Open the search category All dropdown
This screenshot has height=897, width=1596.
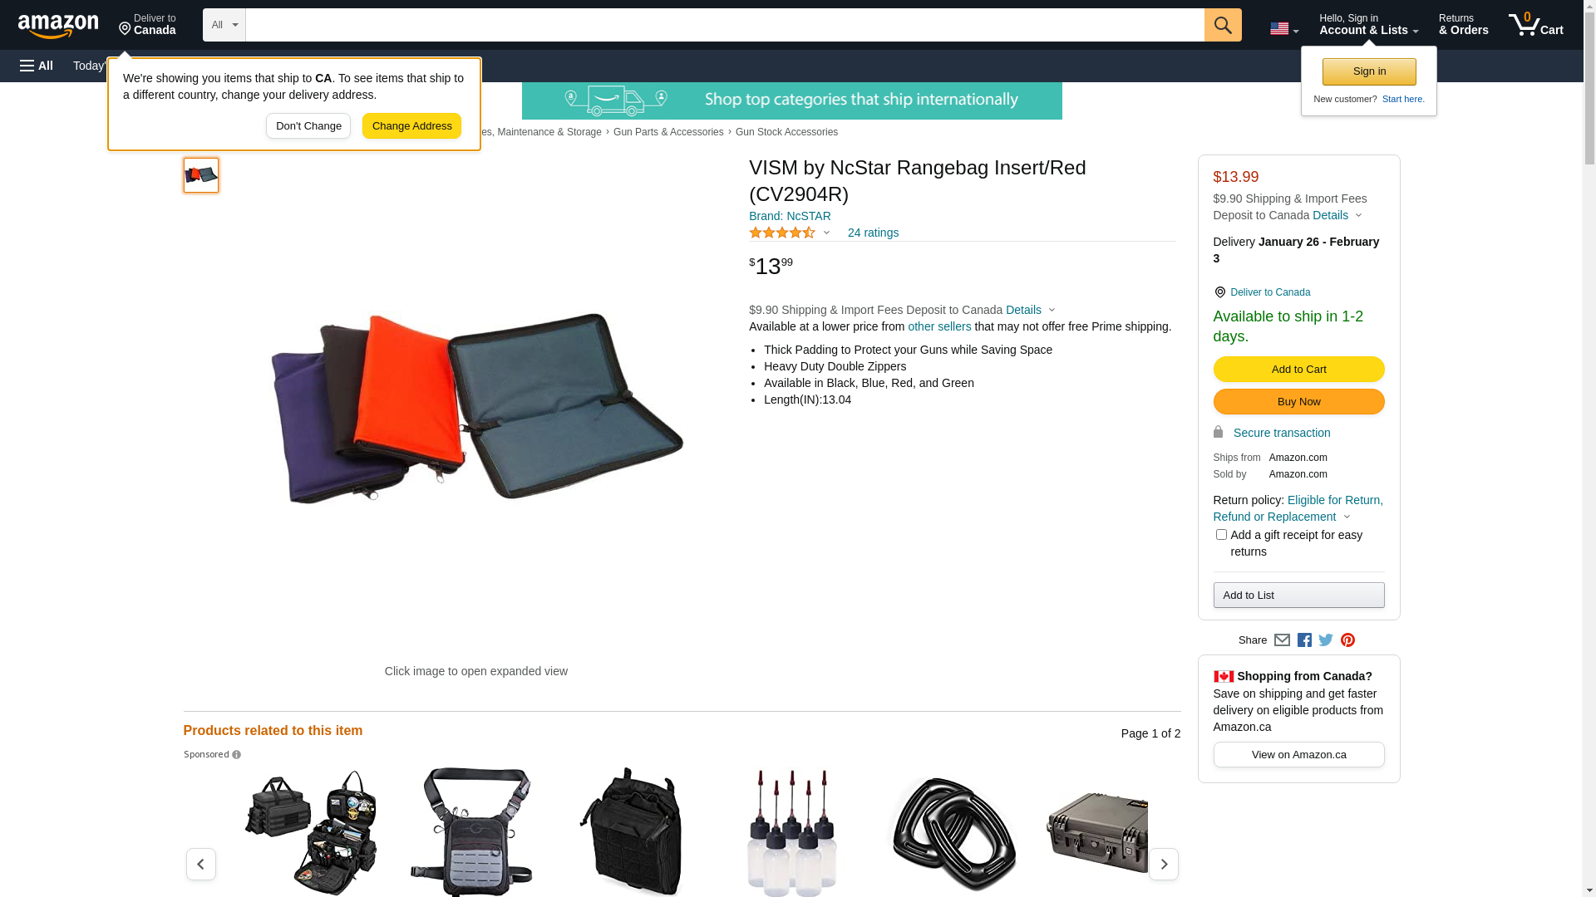coord(224,25)
